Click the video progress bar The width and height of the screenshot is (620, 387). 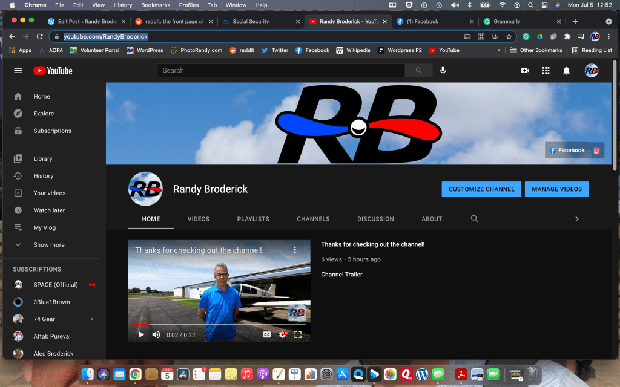218,325
